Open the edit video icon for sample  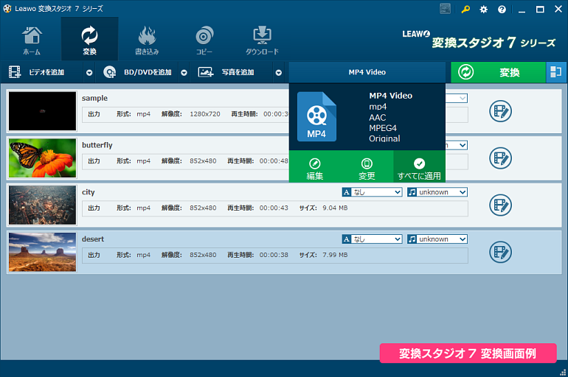[500, 111]
